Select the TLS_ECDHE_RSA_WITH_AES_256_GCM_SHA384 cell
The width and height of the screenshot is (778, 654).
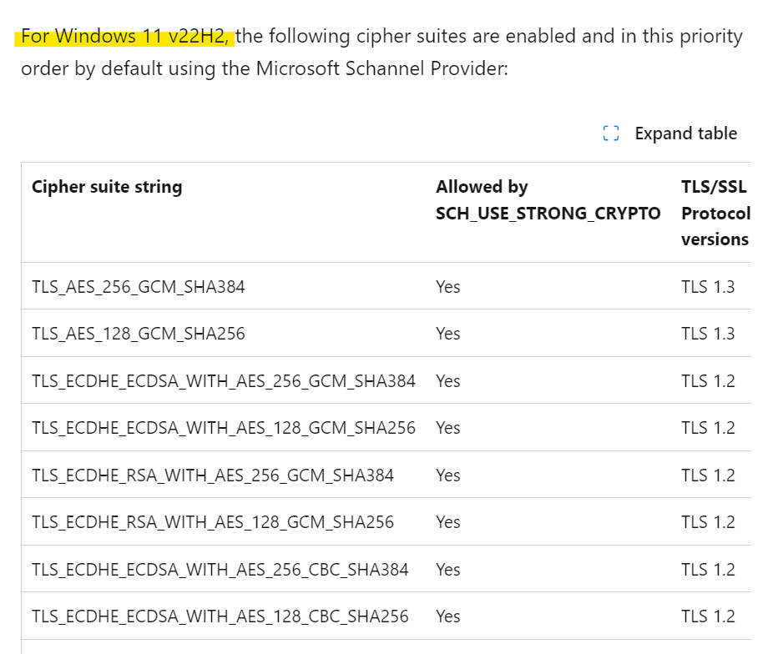(x=213, y=475)
